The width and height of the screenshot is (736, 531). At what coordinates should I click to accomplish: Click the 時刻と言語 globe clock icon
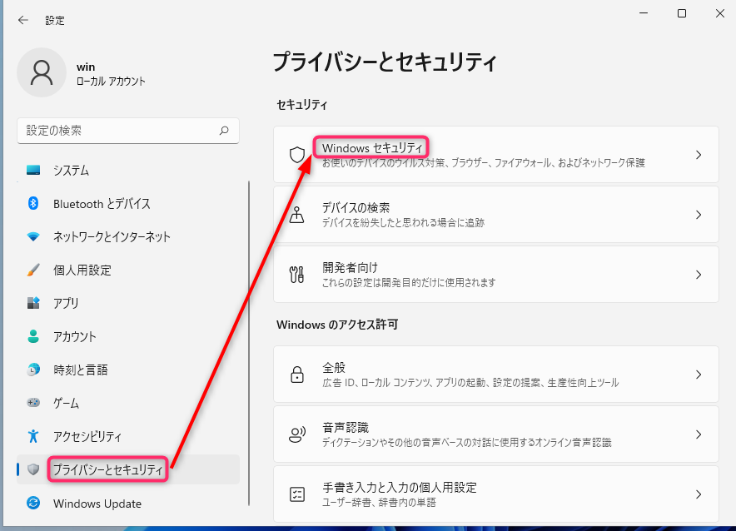(33, 370)
